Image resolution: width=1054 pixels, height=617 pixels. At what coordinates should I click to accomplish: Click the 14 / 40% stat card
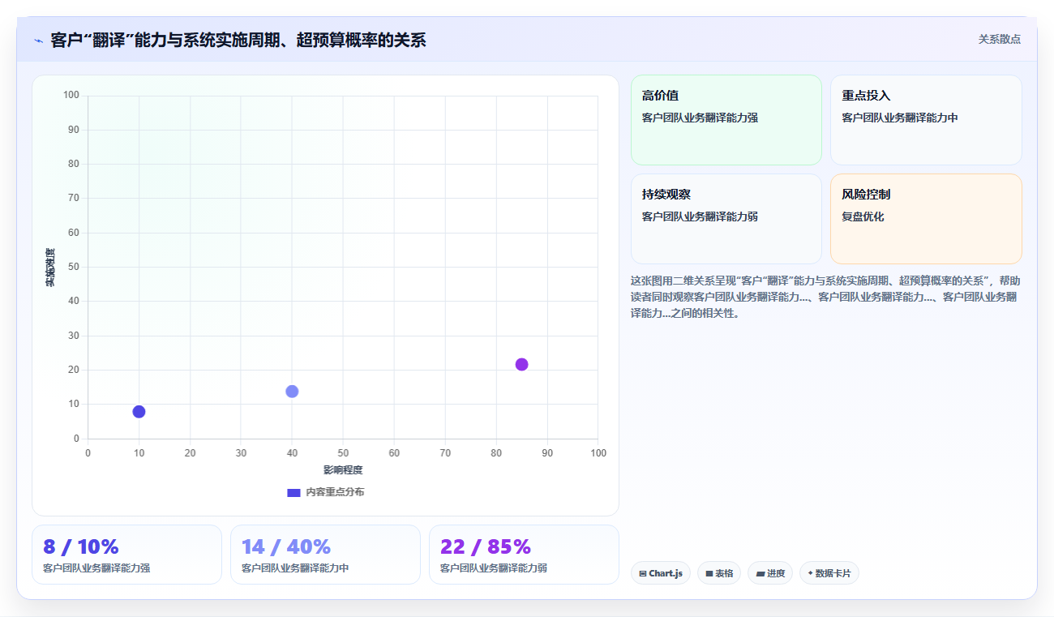click(325, 555)
